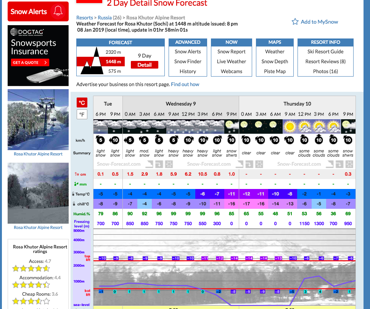This screenshot has width=370, height=309.
Task: Click the Cheap Rooms rating stars
Action: (31, 301)
